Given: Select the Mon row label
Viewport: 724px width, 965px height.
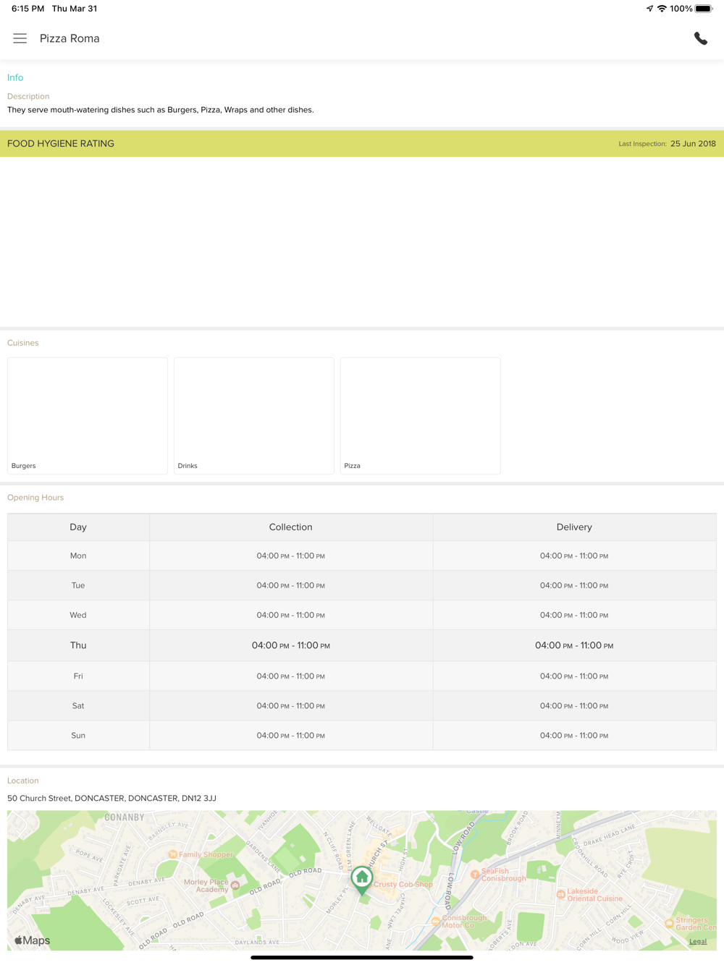Looking at the screenshot, I should [x=78, y=556].
